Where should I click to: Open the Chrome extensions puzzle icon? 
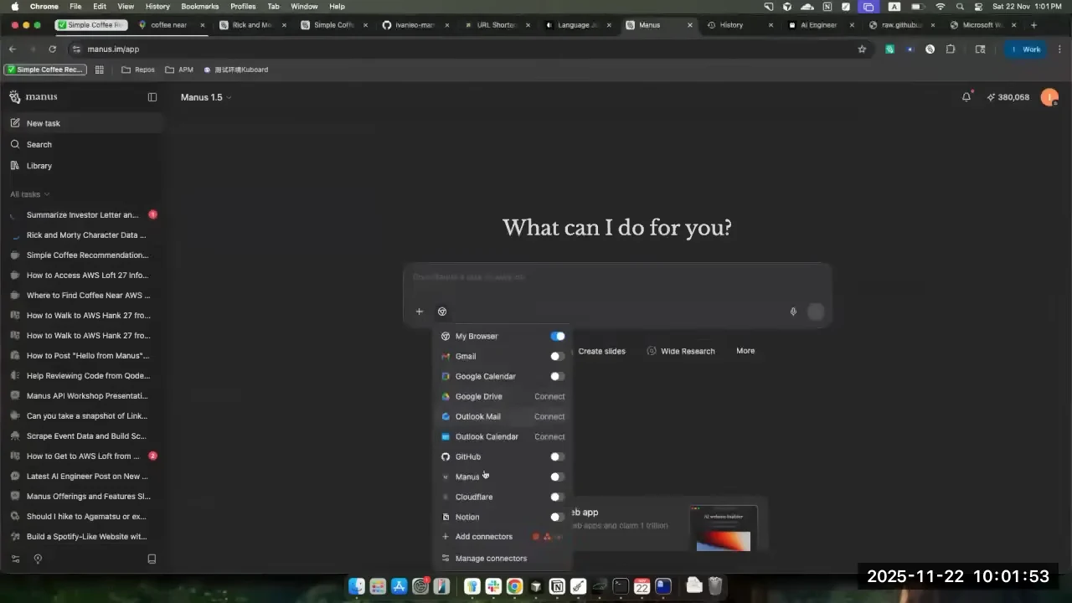point(951,49)
